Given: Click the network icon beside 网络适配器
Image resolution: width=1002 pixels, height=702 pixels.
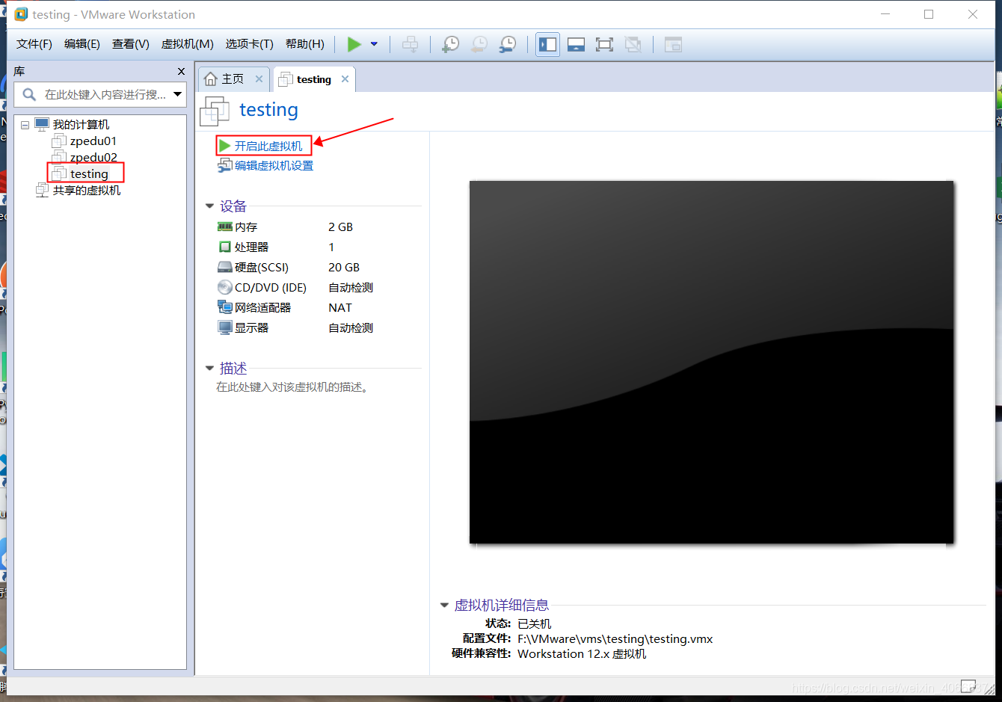Looking at the screenshot, I should [x=224, y=307].
